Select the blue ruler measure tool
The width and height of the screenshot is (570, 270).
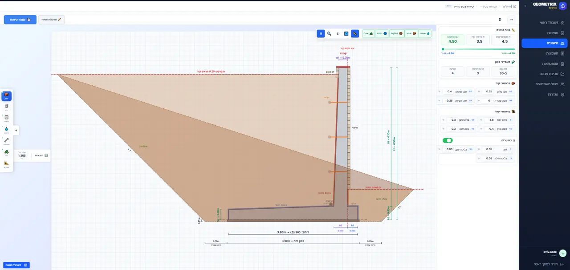tap(355, 33)
